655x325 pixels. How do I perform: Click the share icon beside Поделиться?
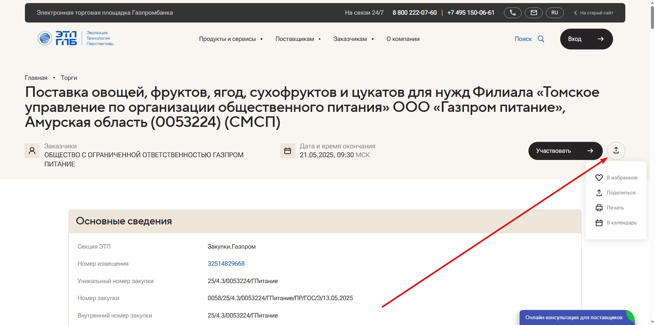tap(599, 193)
